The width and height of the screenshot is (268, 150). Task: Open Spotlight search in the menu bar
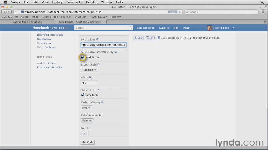(x=262, y=2)
